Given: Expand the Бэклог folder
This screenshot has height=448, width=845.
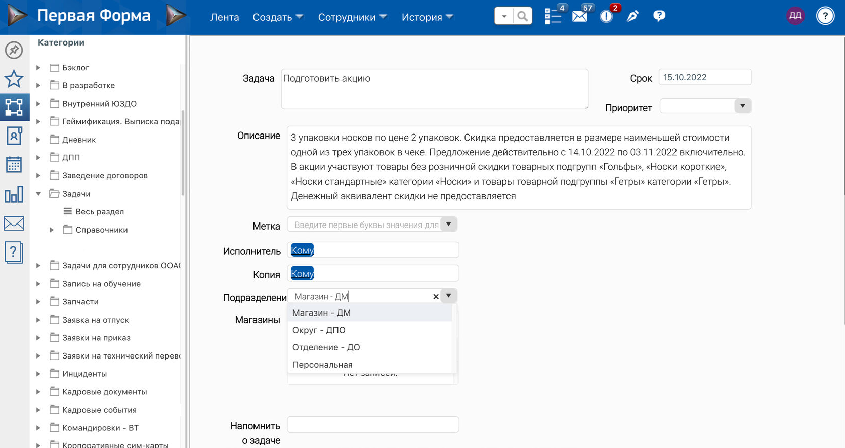Looking at the screenshot, I should coord(38,67).
